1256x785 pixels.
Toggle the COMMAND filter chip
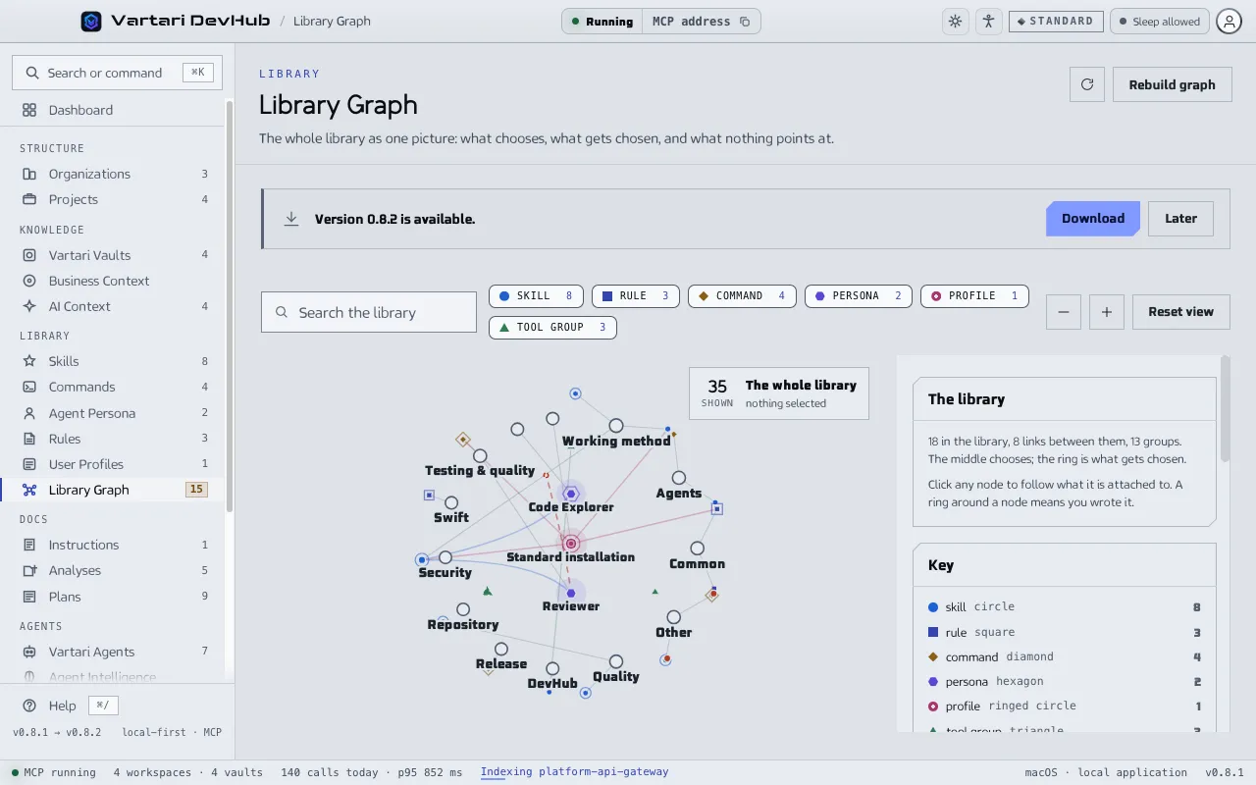point(742,296)
